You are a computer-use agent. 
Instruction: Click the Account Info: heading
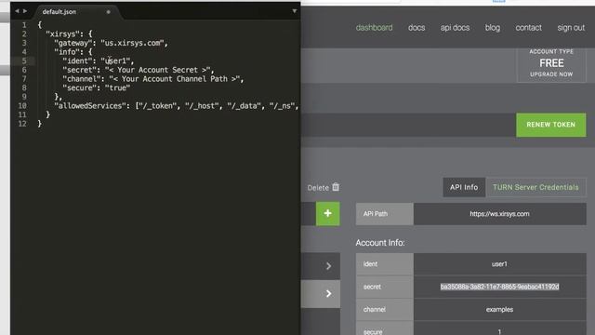(380, 243)
